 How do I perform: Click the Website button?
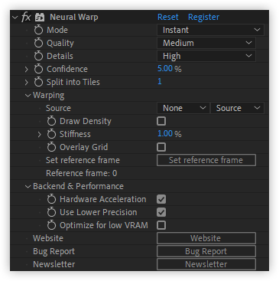206,238
